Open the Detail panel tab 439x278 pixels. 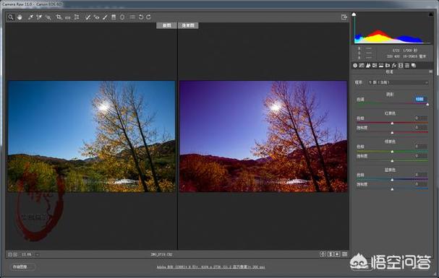tap(368, 66)
